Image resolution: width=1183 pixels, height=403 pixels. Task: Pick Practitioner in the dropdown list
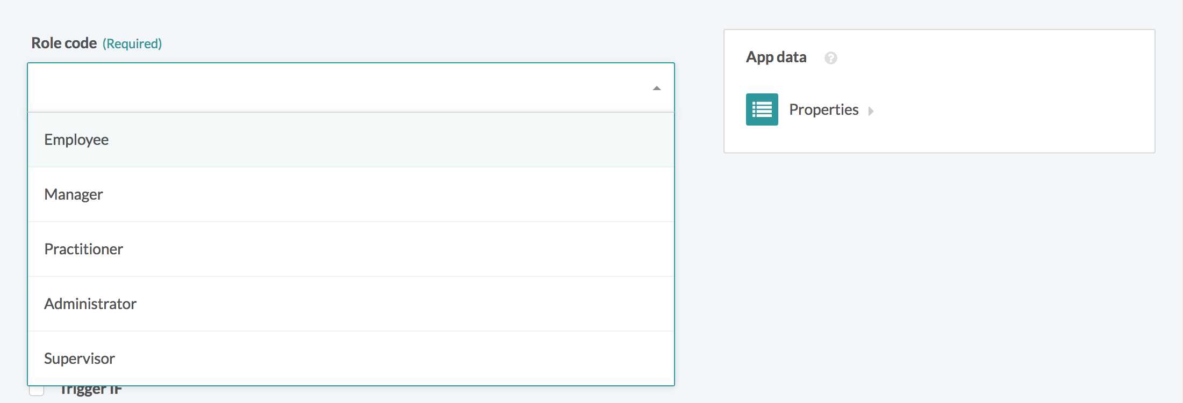pos(83,249)
